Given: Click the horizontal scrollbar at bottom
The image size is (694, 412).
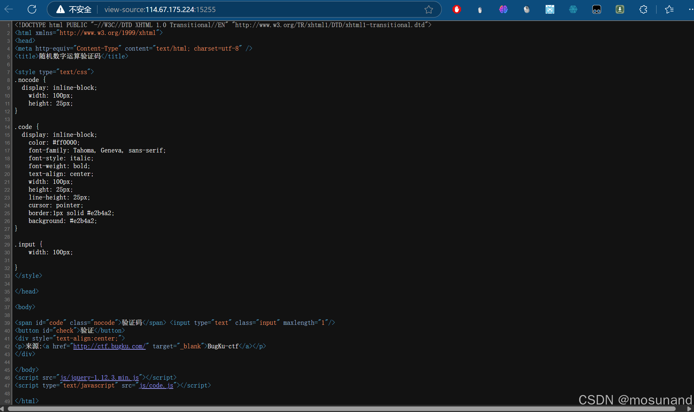Looking at the screenshot, I should click(x=341, y=409).
